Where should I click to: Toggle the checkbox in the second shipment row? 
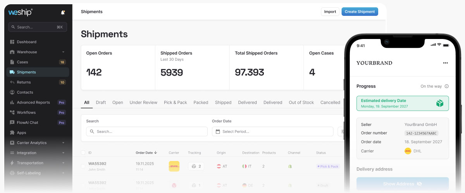[x=83, y=185]
